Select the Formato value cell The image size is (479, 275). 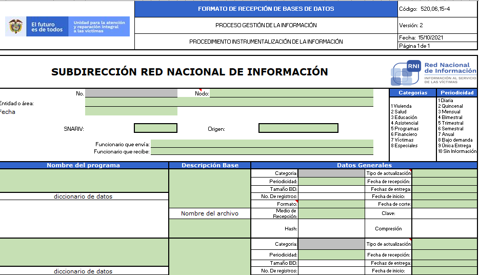(x=331, y=204)
